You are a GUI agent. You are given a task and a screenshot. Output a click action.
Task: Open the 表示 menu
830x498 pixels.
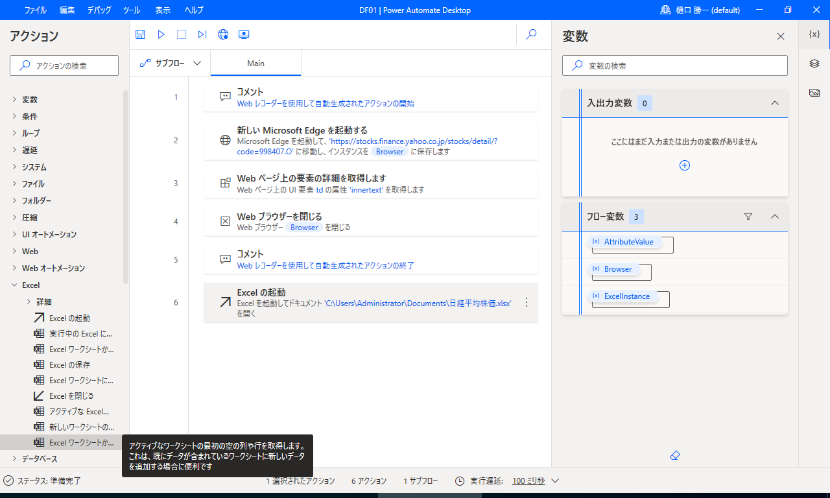[x=163, y=10]
